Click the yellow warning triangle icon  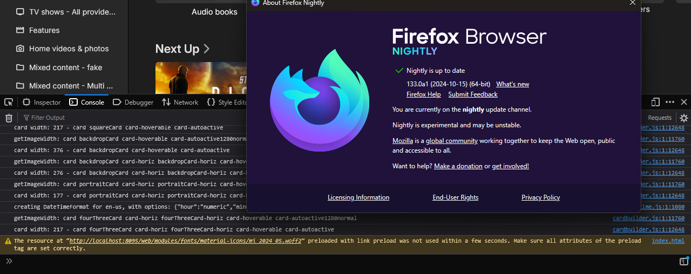[8, 241]
